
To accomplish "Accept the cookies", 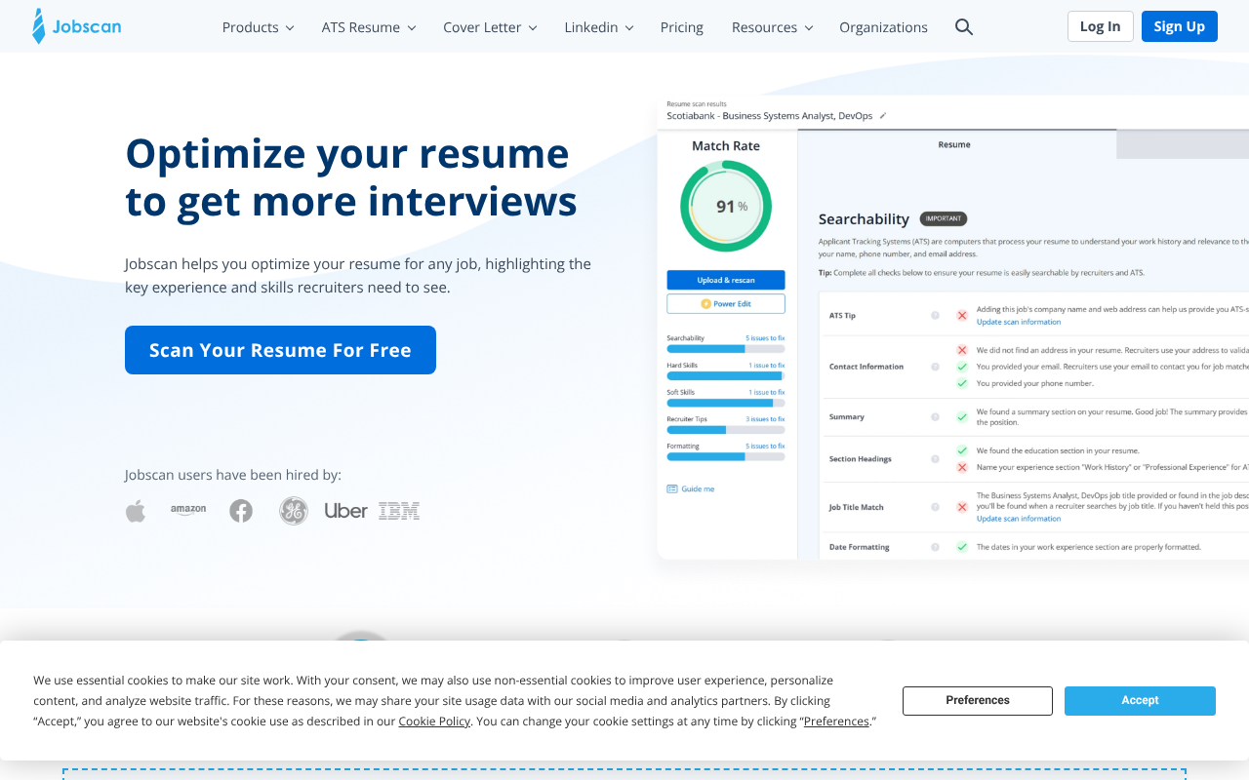I will pos(1140,700).
